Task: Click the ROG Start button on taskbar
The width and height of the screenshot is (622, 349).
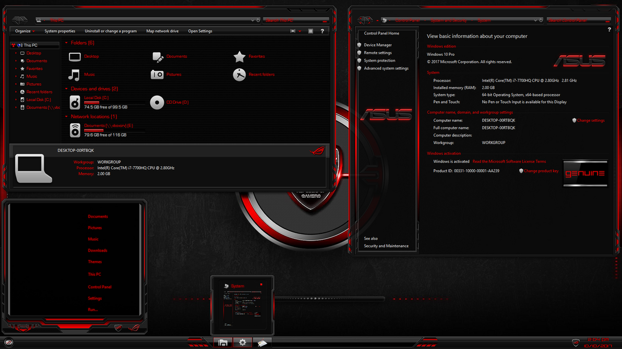Action: click(9, 342)
